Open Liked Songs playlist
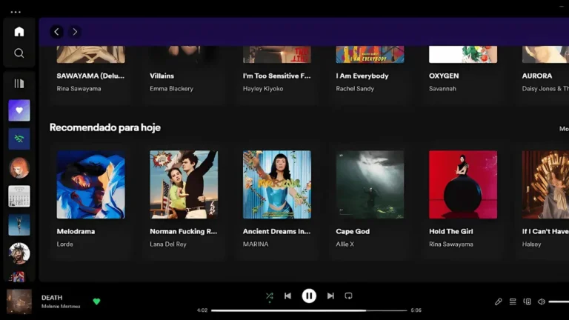 pyautogui.click(x=19, y=110)
